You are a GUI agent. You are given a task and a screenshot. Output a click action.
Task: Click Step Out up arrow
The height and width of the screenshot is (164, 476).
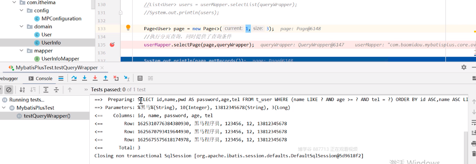coord(106,78)
